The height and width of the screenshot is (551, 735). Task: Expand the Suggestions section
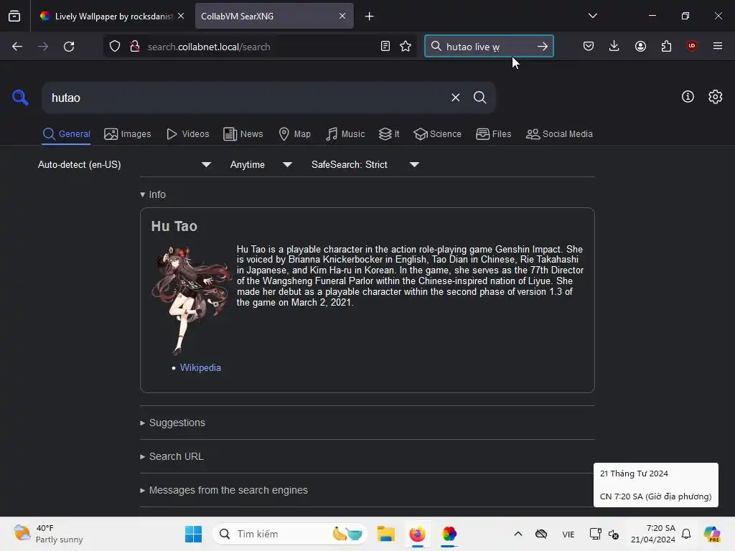coord(172,423)
